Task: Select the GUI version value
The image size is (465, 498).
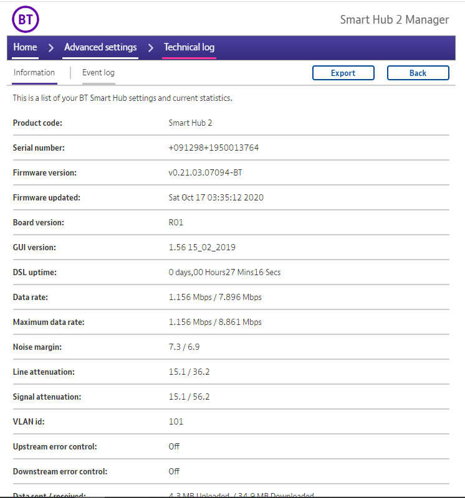Action: [202, 247]
